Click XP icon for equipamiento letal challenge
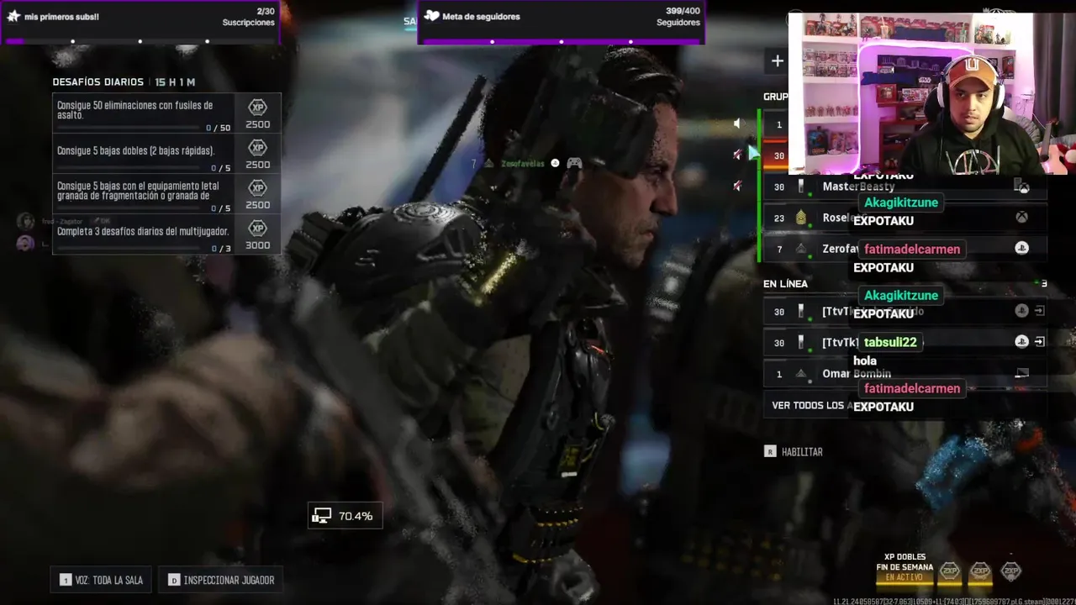Image resolution: width=1076 pixels, height=605 pixels. 257,188
